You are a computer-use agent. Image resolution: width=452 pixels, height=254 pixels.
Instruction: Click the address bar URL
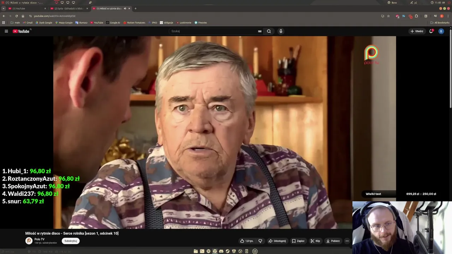tap(55, 16)
